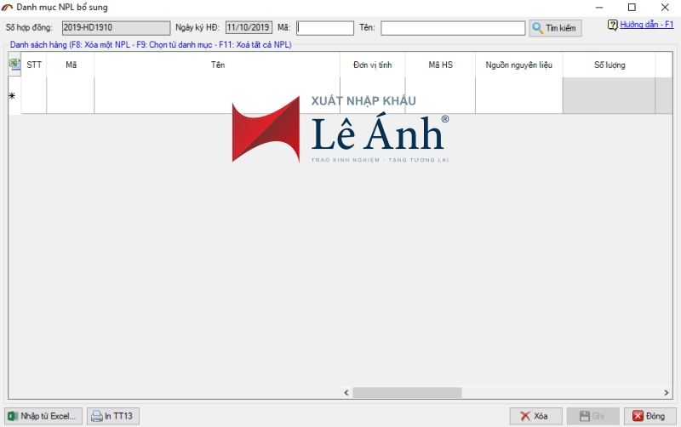Focus the Mã search input field
Viewport: 681px width, 427px height.
(325, 28)
